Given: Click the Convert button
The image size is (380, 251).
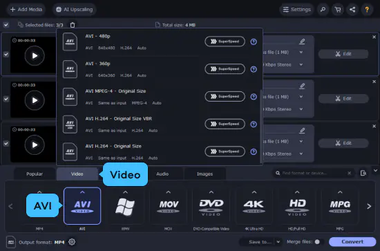Looking at the screenshot, I should 352,241.
